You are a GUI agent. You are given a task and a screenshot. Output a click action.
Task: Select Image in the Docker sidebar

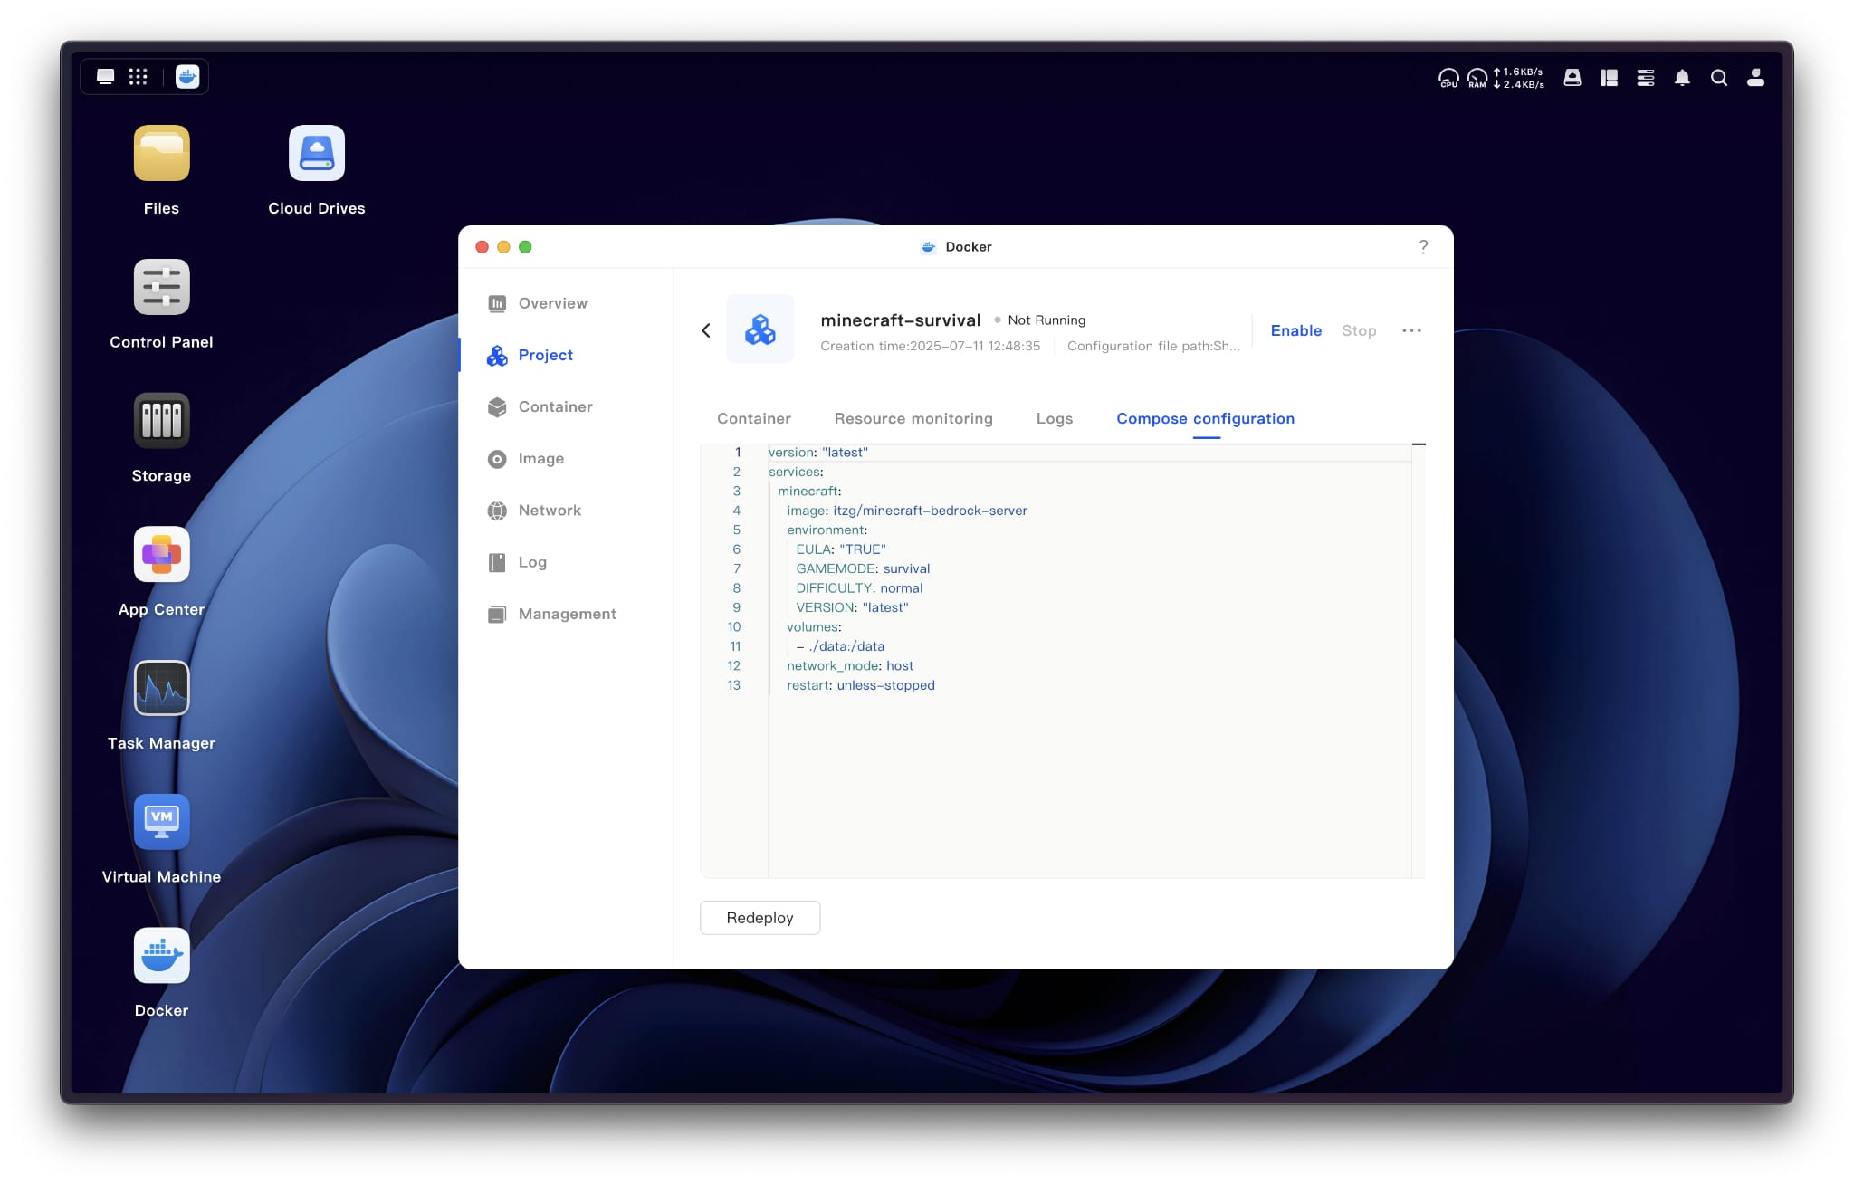[x=540, y=459]
